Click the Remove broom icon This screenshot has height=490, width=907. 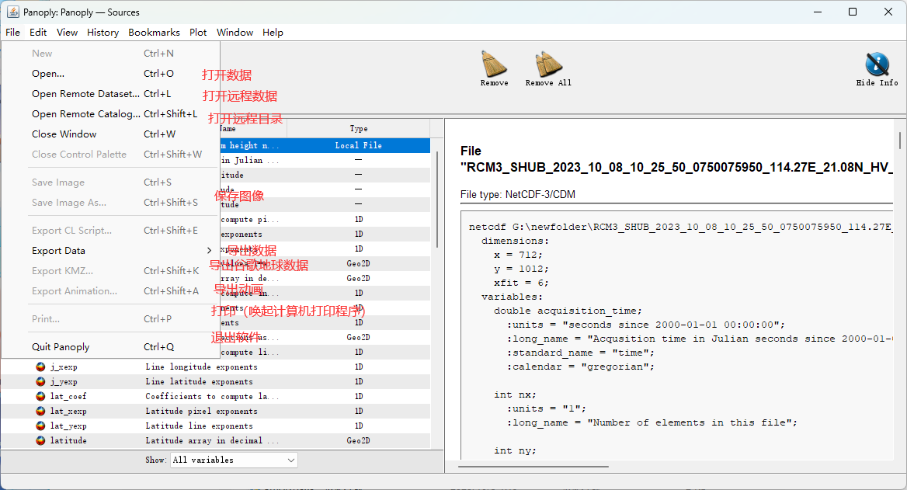pos(494,64)
